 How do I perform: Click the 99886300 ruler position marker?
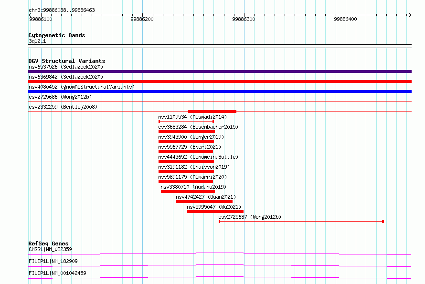click(244, 19)
